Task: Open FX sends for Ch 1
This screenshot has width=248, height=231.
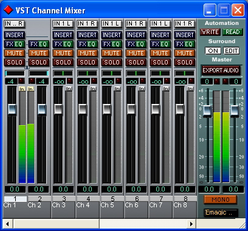Action: (x=10, y=44)
